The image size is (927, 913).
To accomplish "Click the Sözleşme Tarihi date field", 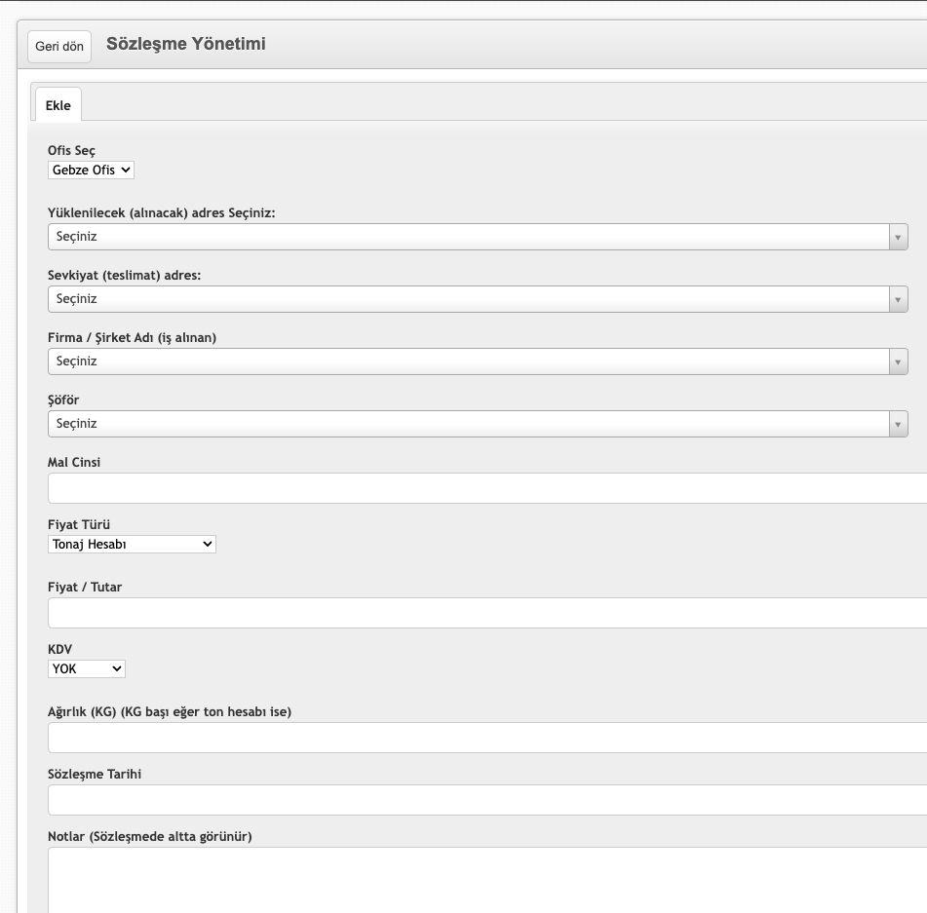I will pyautogui.click(x=487, y=800).
